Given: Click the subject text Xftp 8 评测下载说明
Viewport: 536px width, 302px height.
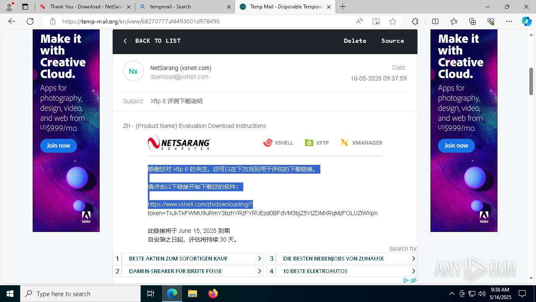Looking at the screenshot, I should pos(177,101).
